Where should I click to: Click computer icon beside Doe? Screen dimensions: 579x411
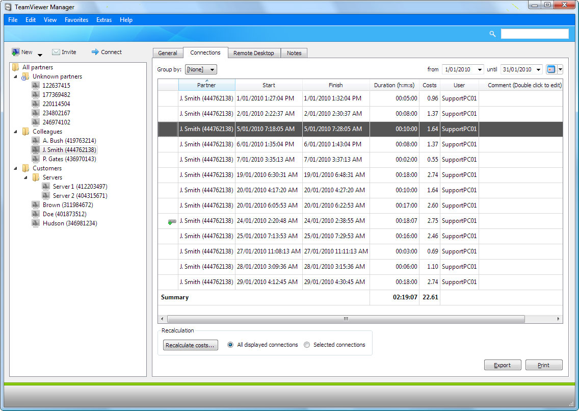36,214
